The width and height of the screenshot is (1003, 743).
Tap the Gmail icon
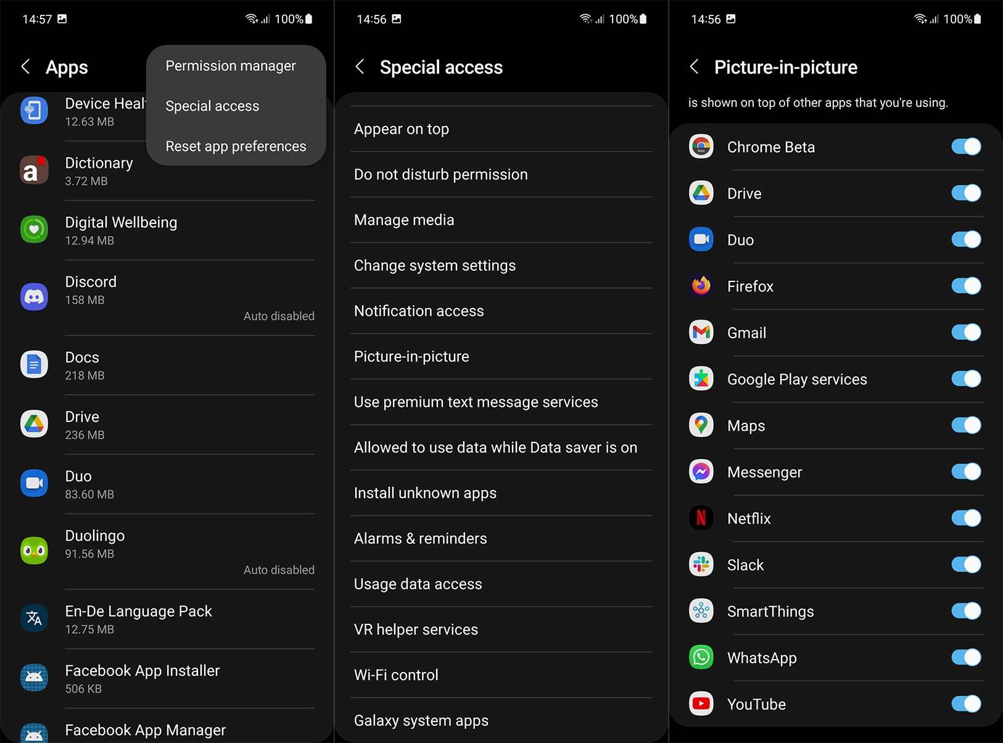point(701,332)
